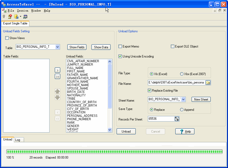Browse for file with folder icon
Image resolution: width=228 pixels, height=168 pixels.
(208, 83)
